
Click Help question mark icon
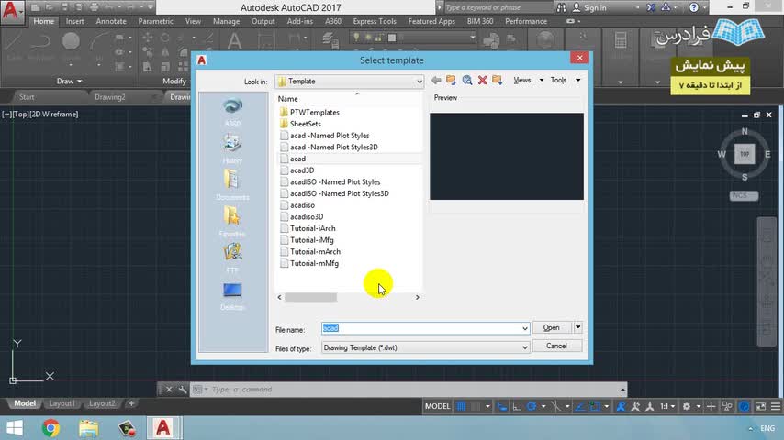pos(693,7)
